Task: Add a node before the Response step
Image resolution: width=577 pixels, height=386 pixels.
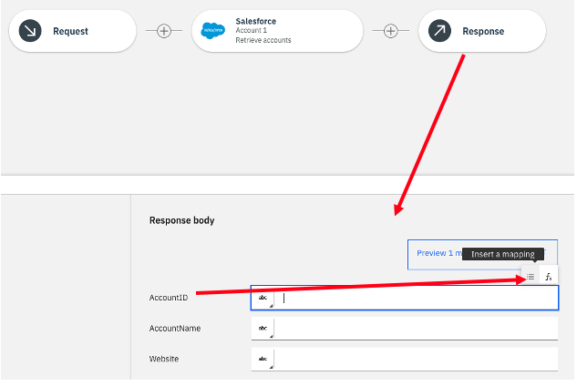Action: [390, 31]
